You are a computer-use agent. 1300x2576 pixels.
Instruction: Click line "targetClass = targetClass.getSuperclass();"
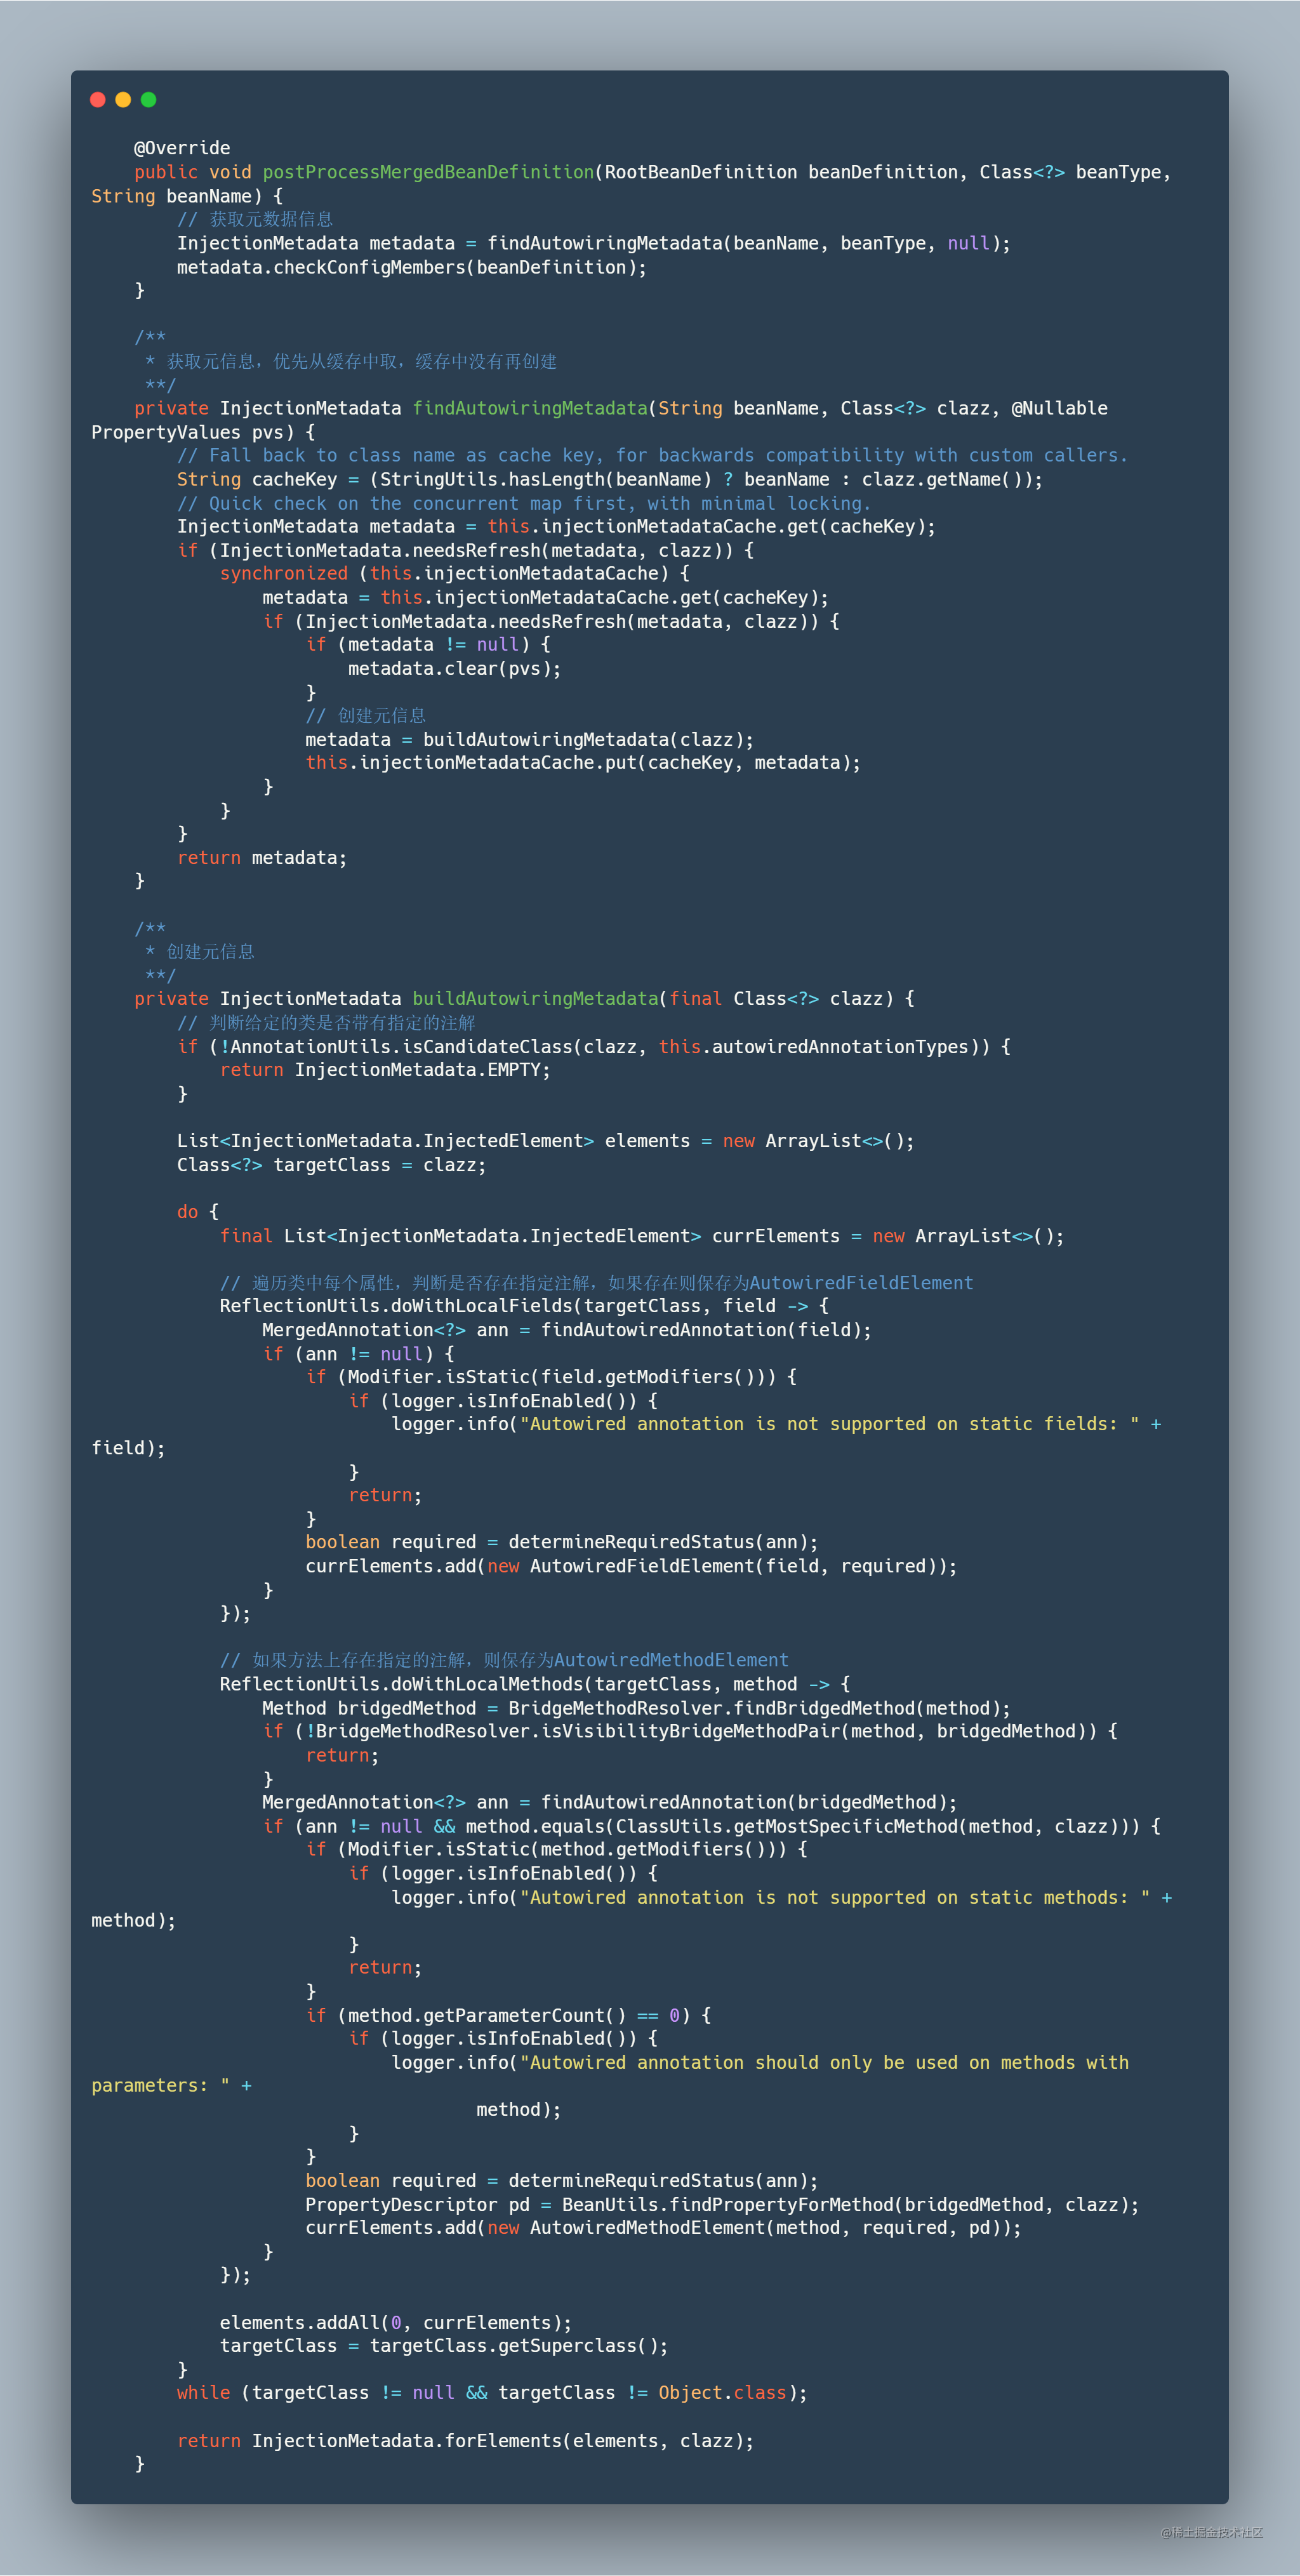pyautogui.click(x=444, y=2345)
